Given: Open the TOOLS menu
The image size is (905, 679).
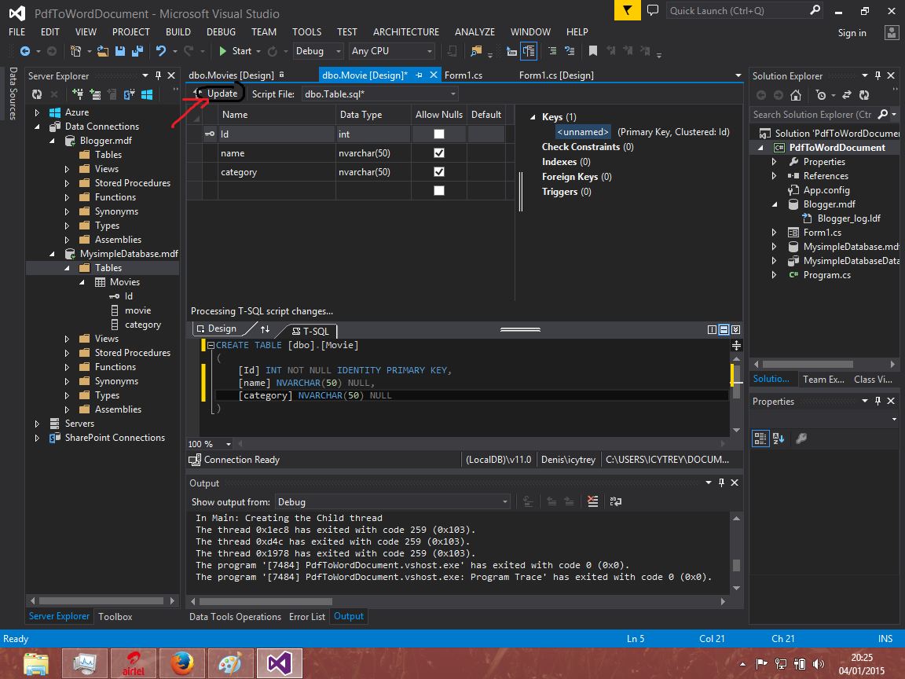Looking at the screenshot, I should click(x=307, y=31).
